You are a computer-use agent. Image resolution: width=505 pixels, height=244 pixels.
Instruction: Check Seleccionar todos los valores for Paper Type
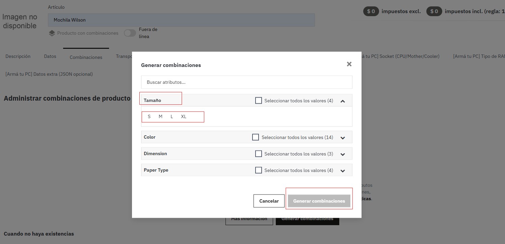tap(259, 170)
